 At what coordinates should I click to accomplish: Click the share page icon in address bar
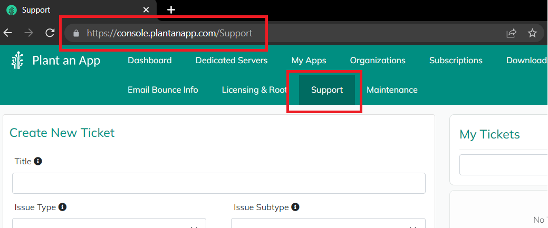[511, 33]
